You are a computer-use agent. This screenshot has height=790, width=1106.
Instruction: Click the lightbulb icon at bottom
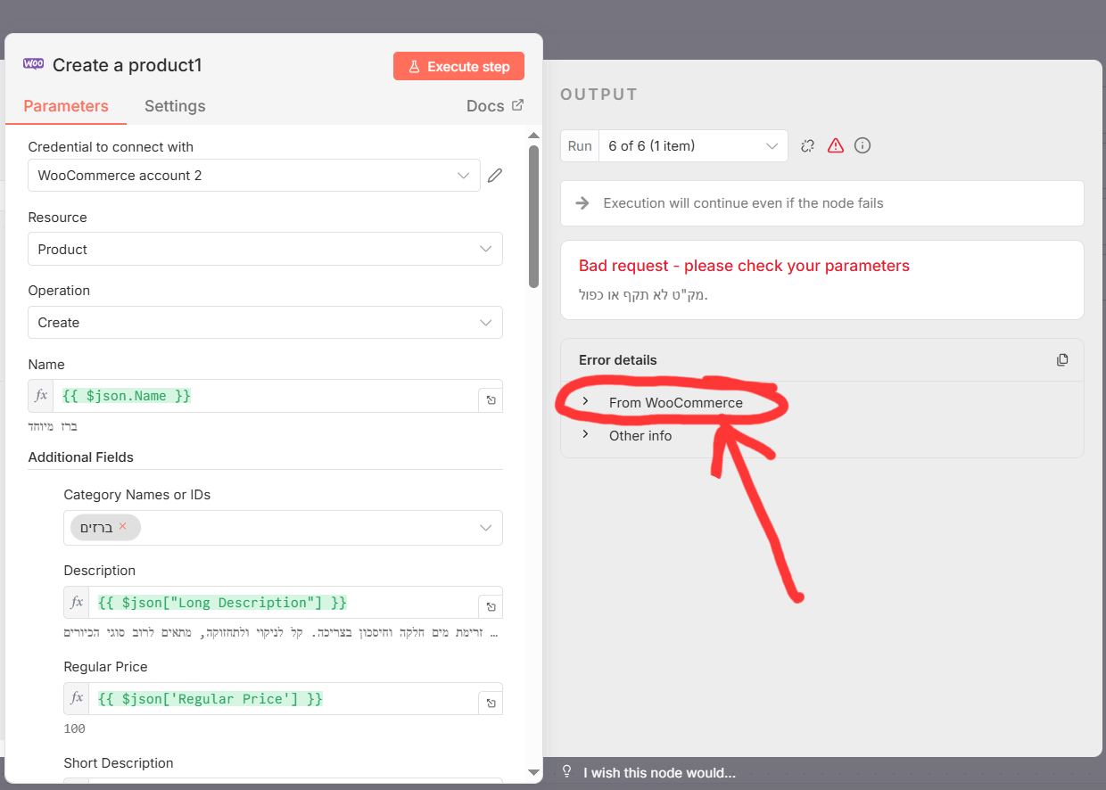pos(565,772)
